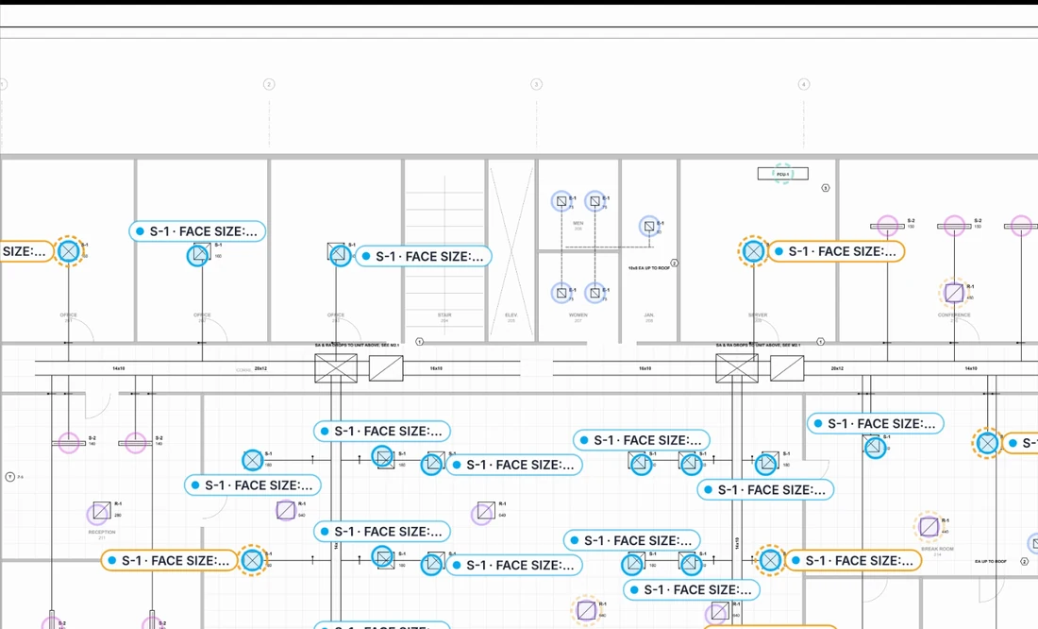Viewport: 1038px width, 629px height.
Task: Select the orange-ringed S-1 marker in Server room
Action: pyautogui.click(x=753, y=251)
